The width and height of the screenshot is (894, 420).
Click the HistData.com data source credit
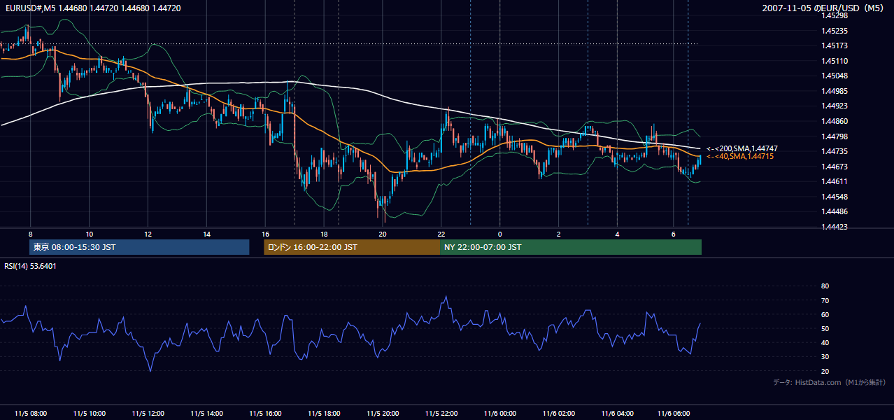[830, 382]
